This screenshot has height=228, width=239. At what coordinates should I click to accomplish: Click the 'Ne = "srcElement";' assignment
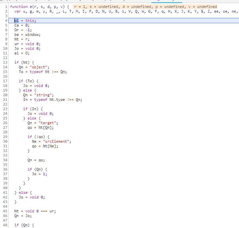(52, 141)
